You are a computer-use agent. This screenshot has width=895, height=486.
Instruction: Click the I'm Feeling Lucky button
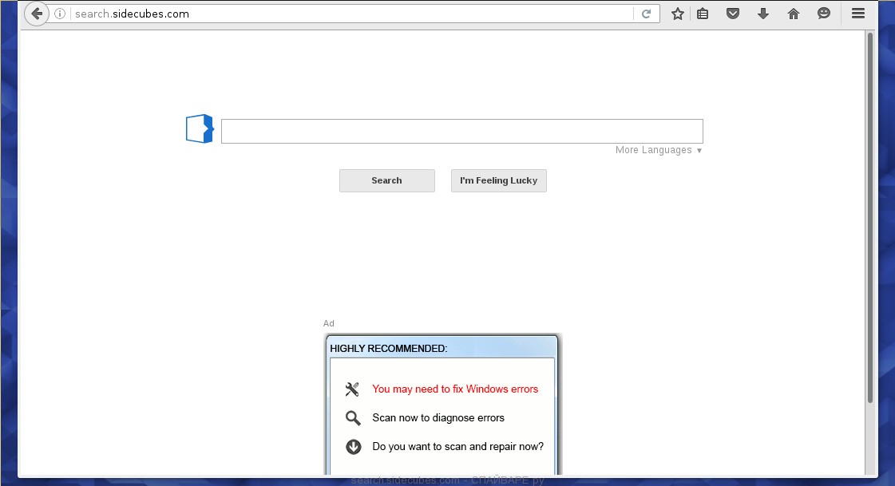coord(499,180)
